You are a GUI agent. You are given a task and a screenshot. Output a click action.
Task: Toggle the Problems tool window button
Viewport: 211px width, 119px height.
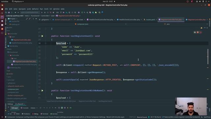[x=26, y=114]
